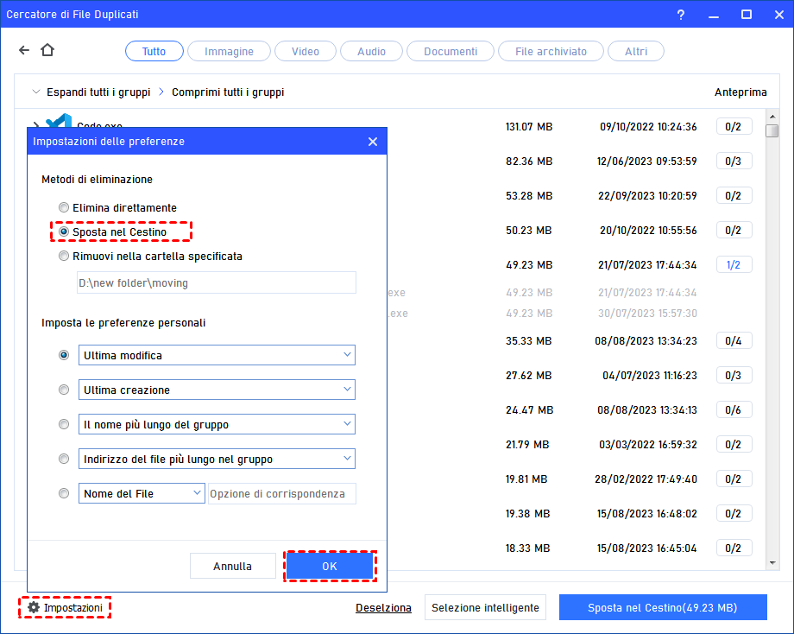Enable the Ultima creazione preference
The image size is (794, 634).
[64, 390]
